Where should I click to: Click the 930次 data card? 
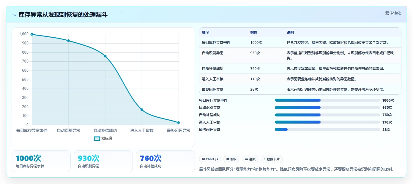click(x=103, y=161)
